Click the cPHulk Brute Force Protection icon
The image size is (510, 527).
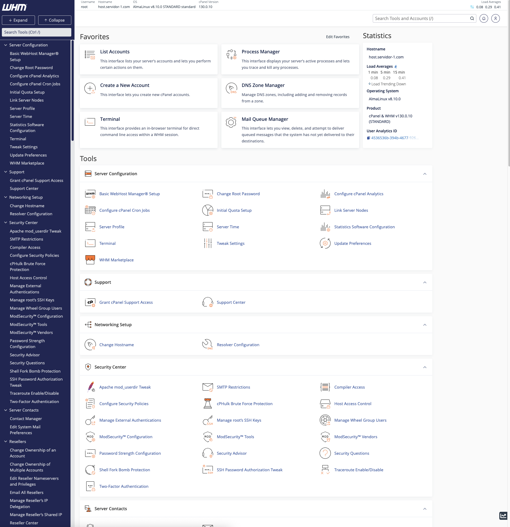[x=207, y=404]
